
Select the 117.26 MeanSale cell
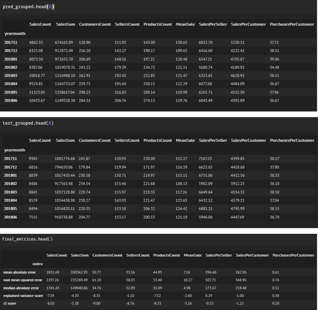181,192
